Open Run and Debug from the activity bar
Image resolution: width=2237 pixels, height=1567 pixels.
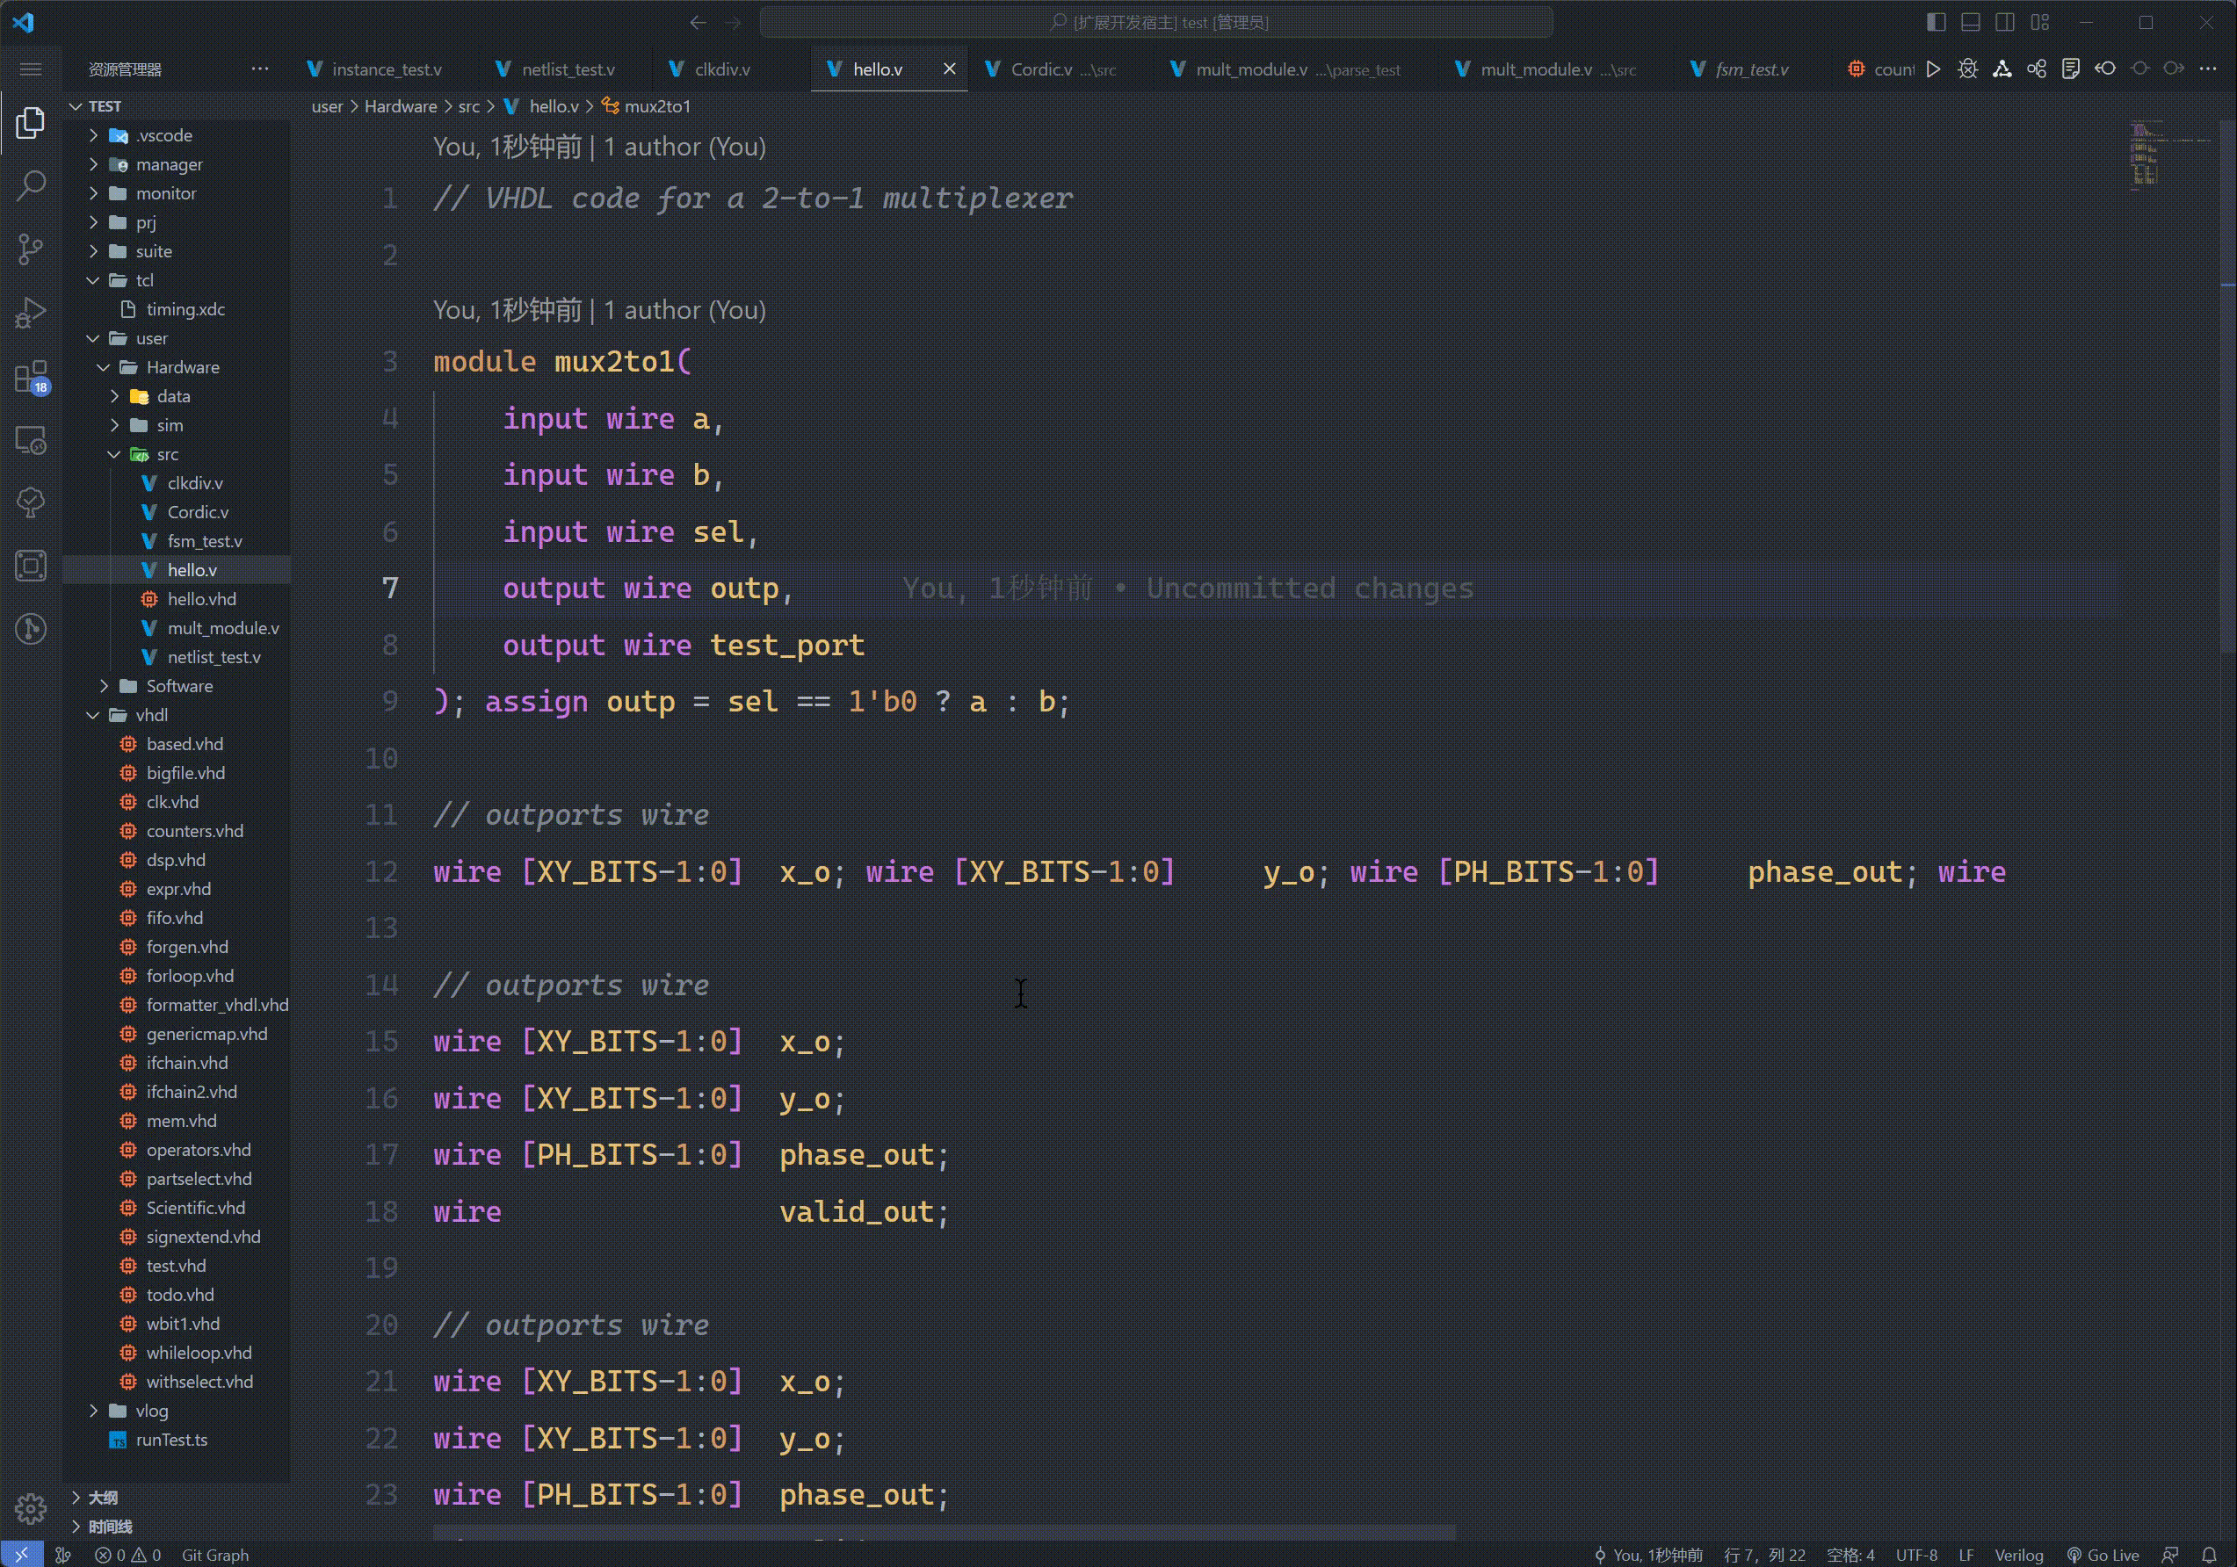pos(30,312)
